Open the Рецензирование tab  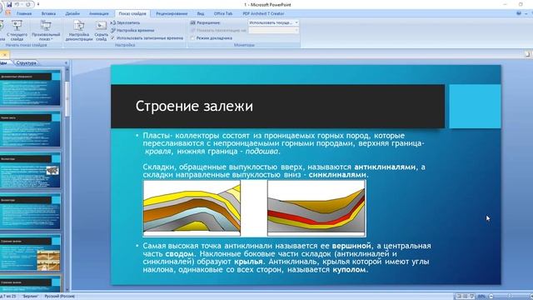(172, 13)
